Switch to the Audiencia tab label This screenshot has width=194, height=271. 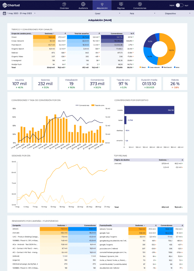pyautogui.click(x=83, y=8)
